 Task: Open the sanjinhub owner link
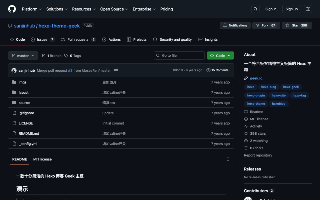click(24, 26)
